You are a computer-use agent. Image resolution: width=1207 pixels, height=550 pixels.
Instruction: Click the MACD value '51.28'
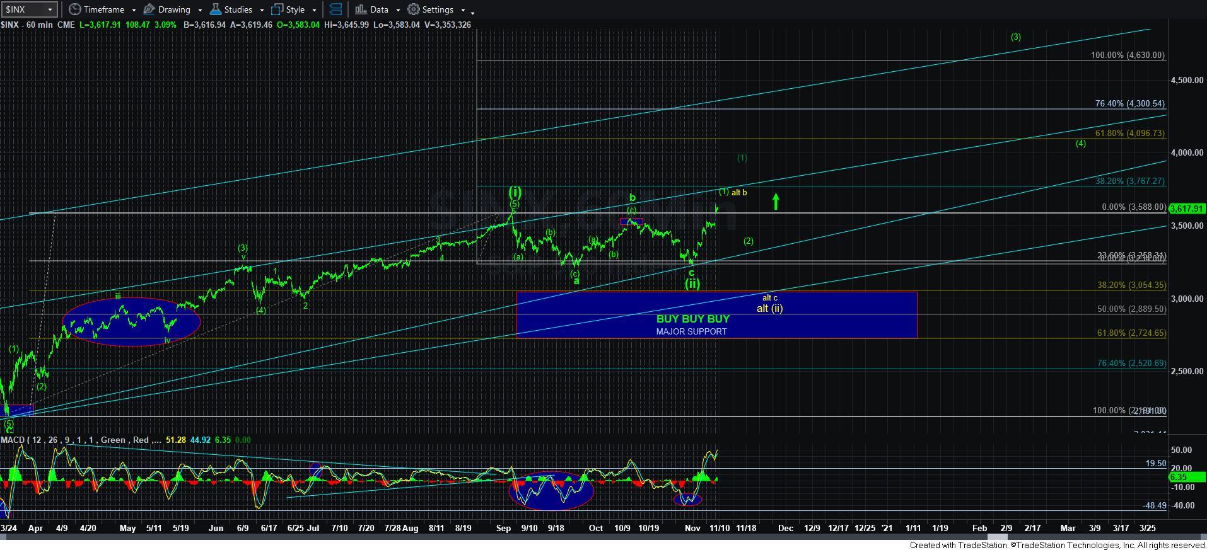coord(175,440)
